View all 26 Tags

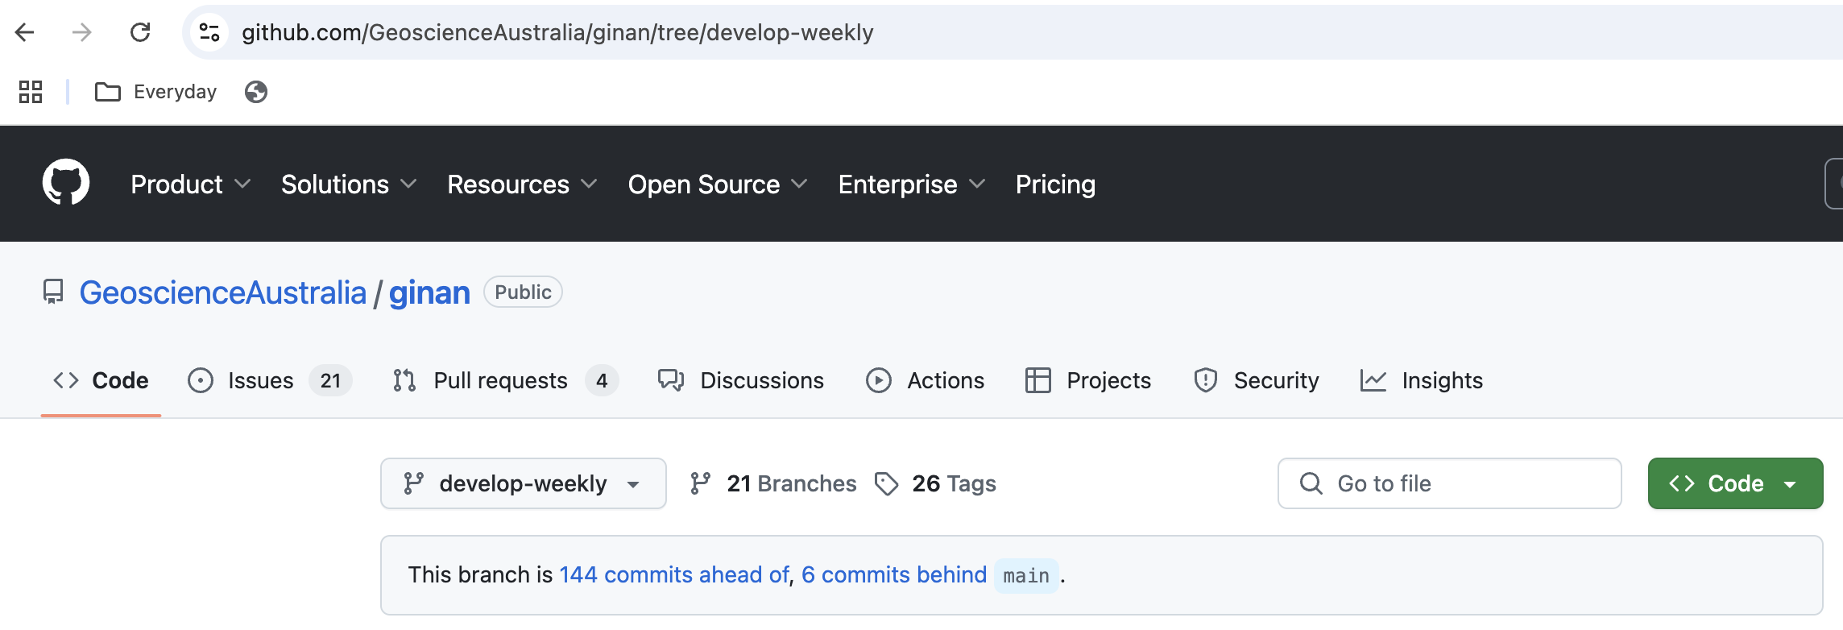936,483
